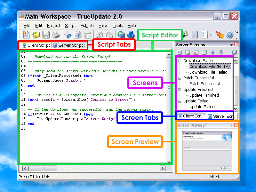Select the Patch Successful child screen
The height and width of the screenshot is (192, 256).
(205, 84)
